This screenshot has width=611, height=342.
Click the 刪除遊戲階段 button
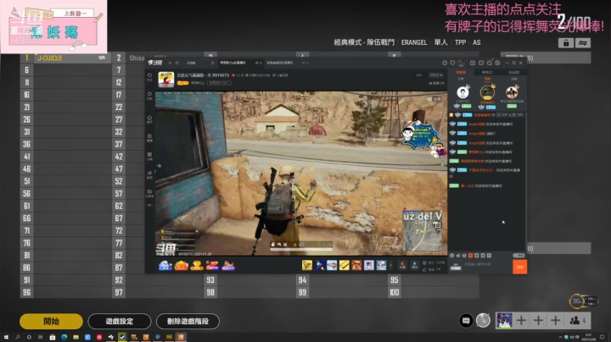[x=188, y=321]
